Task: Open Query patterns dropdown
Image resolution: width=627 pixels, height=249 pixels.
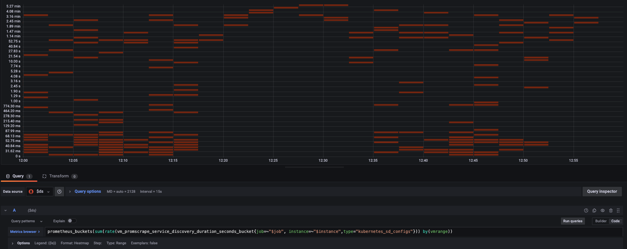Action: 26,221
